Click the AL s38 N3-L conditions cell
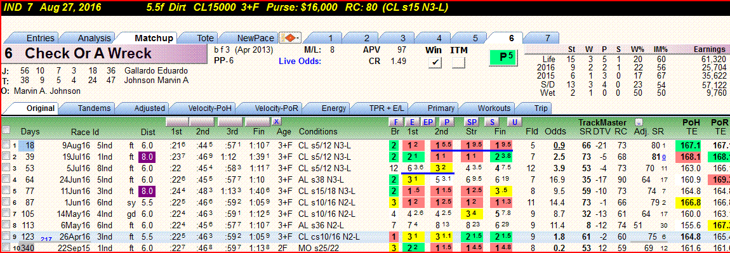The width and height of the screenshot is (730, 253). (x=324, y=179)
